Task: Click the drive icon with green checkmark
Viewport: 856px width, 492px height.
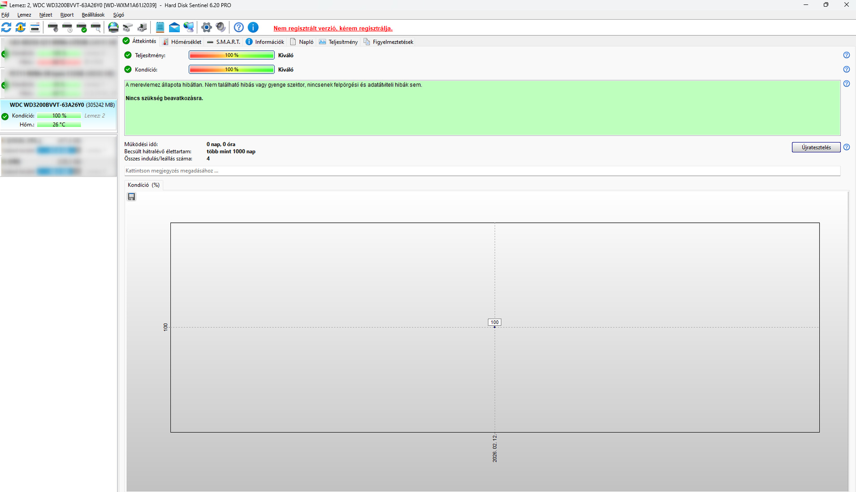Action: 82,27
